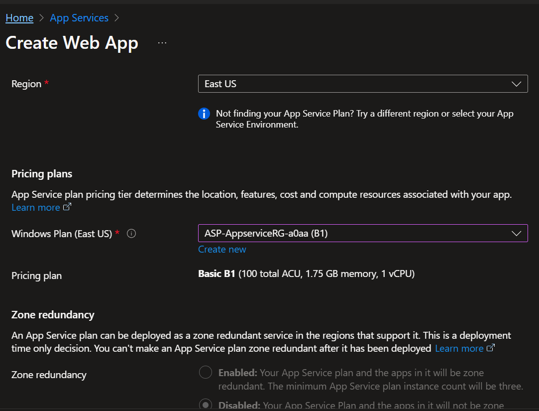The image size is (539, 411).
Task: Open the Windows Plan dropdown ASP-AppserviceRG-a0aa (B1)
Action: pyautogui.click(x=363, y=233)
